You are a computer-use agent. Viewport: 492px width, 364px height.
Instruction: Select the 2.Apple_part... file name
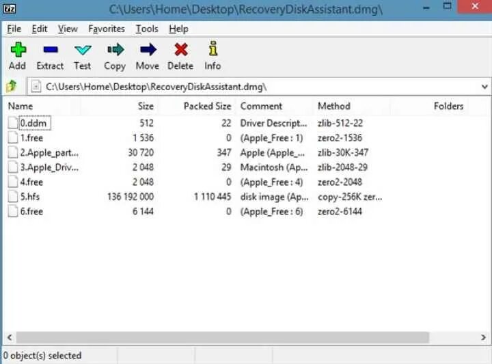point(50,153)
